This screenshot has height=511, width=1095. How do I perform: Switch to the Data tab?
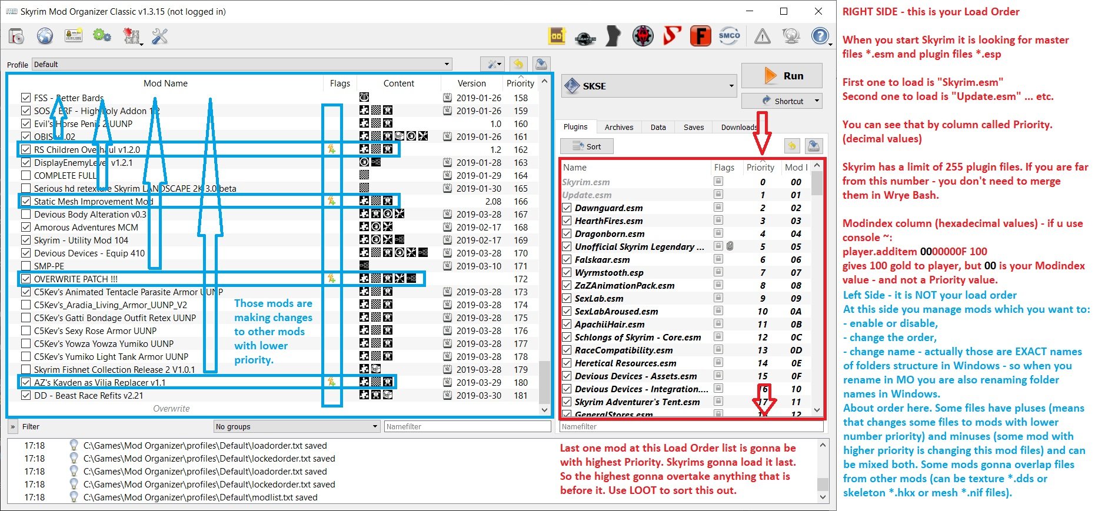[x=658, y=127]
